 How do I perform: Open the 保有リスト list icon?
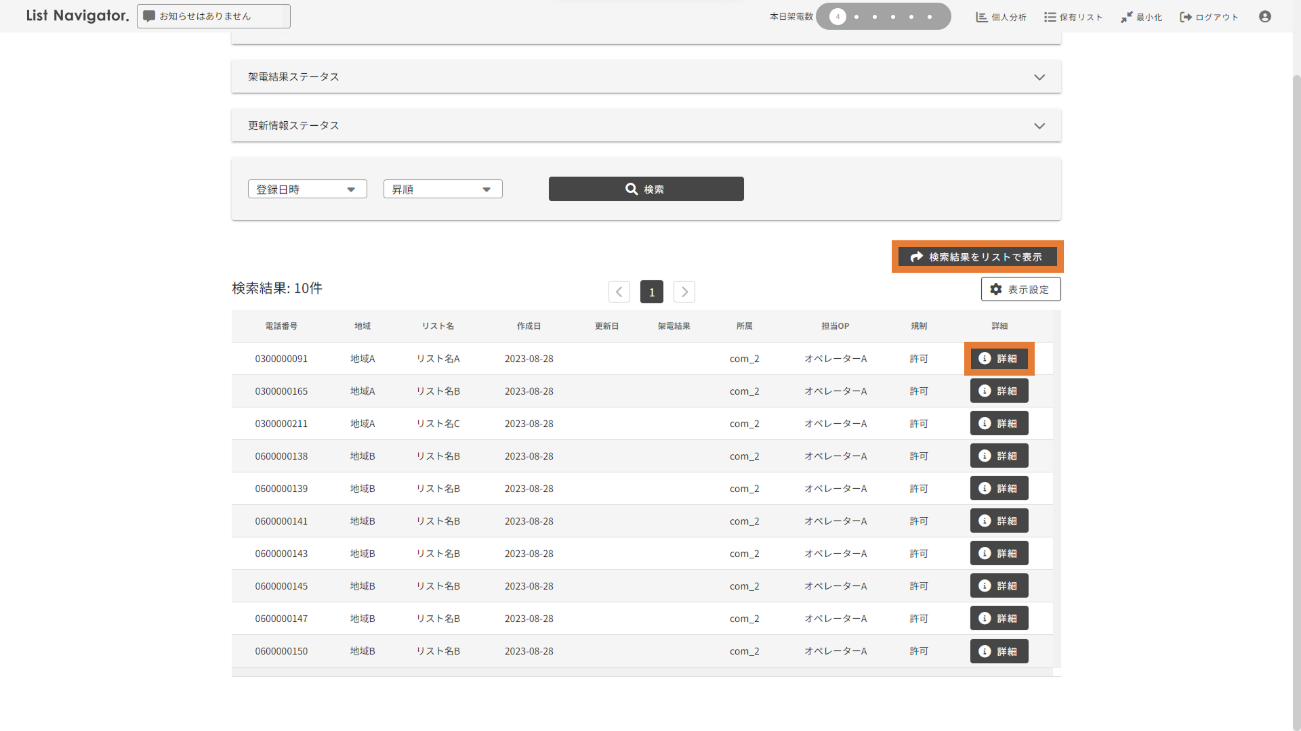tap(1050, 17)
